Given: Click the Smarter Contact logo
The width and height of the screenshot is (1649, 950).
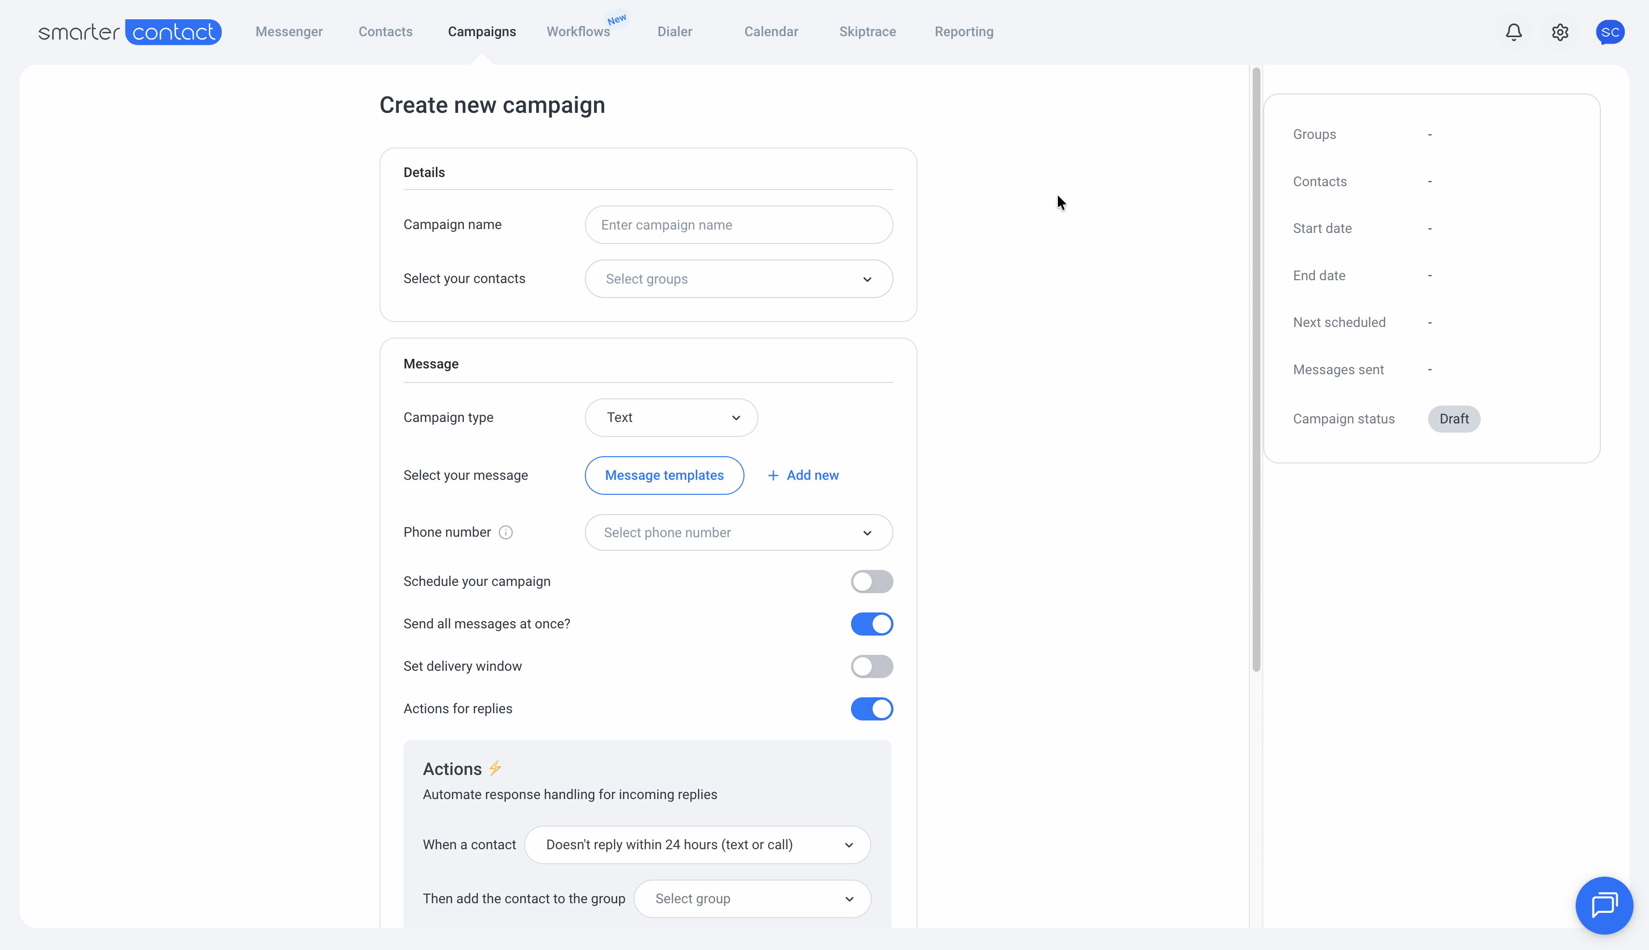Looking at the screenshot, I should tap(130, 32).
